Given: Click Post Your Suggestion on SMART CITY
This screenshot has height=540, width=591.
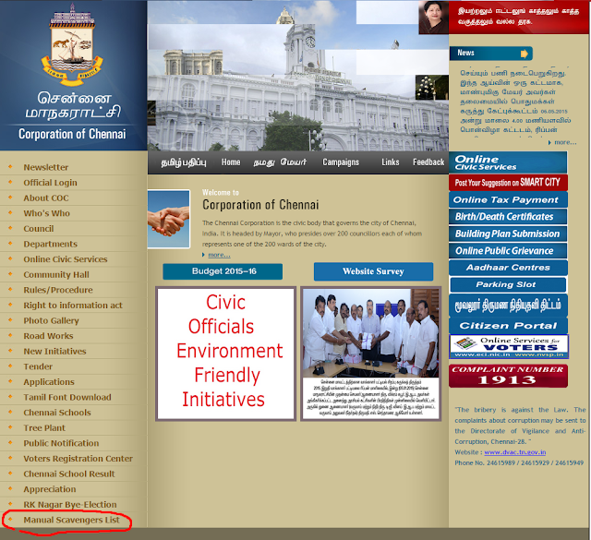Looking at the screenshot, I should pyautogui.click(x=508, y=183).
